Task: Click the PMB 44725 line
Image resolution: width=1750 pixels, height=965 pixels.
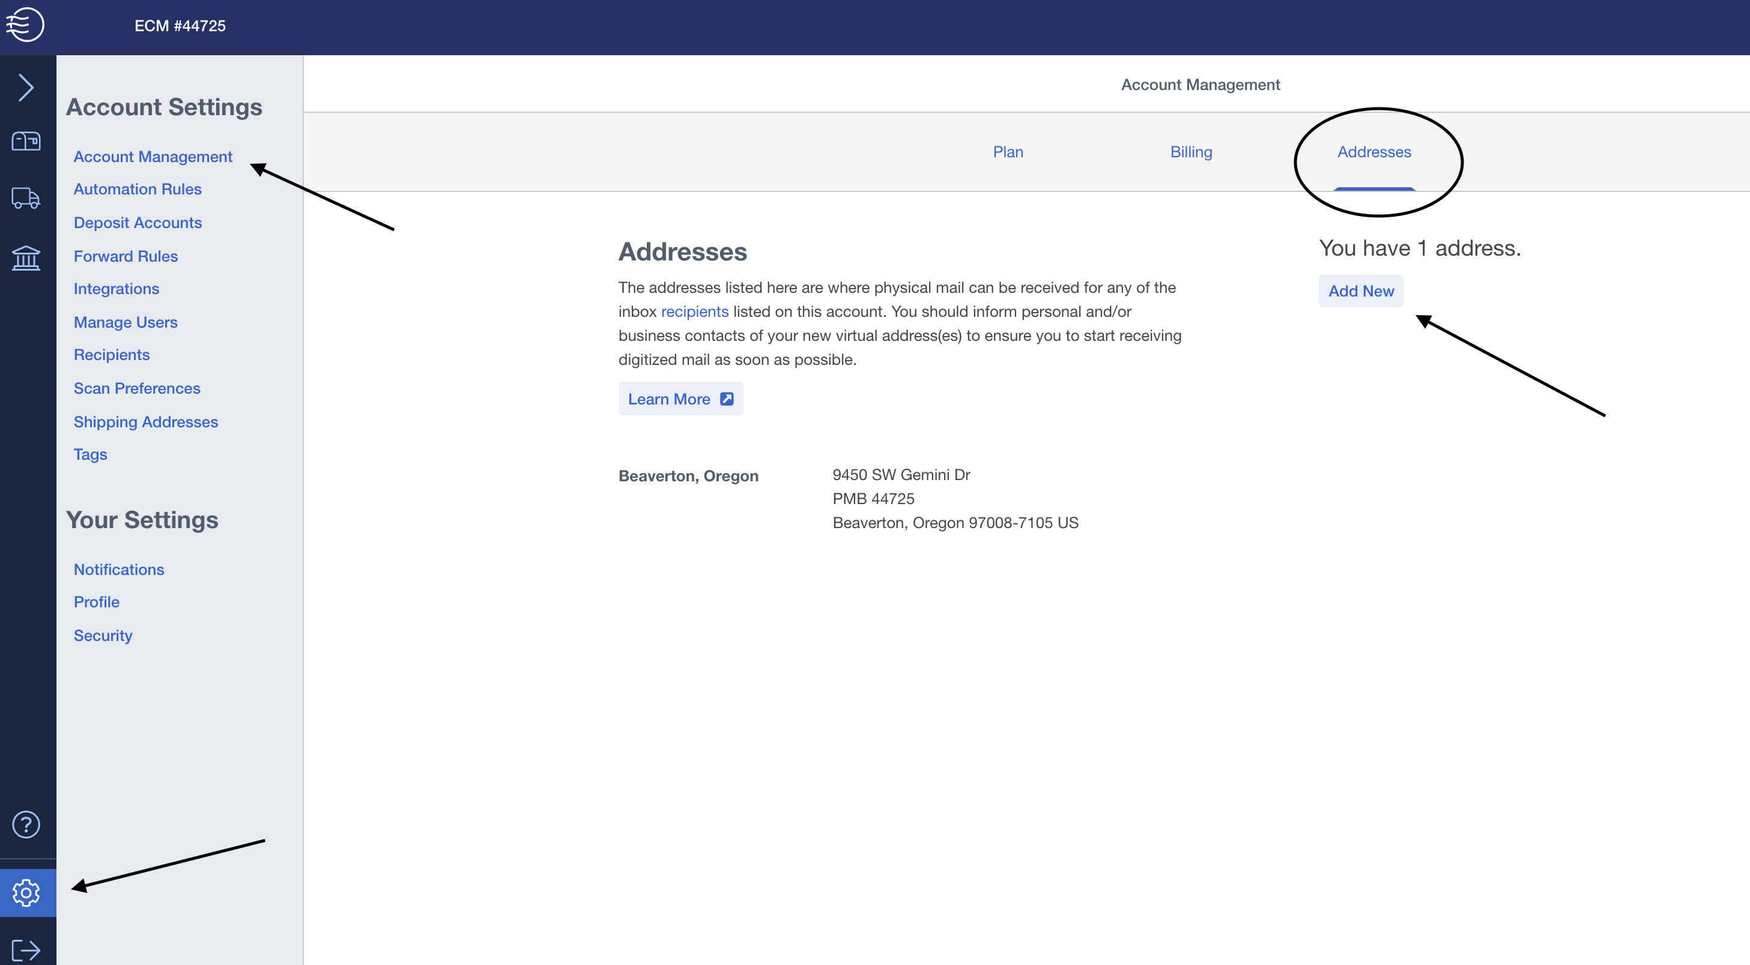Action: coord(874,499)
